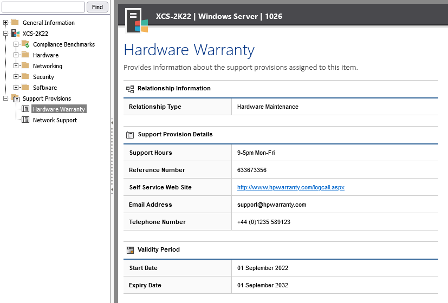Expand the General Information node

pos(5,22)
